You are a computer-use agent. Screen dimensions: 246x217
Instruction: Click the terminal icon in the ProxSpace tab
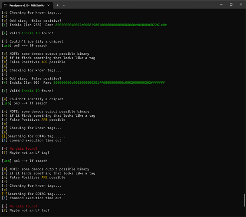pos(6,5)
